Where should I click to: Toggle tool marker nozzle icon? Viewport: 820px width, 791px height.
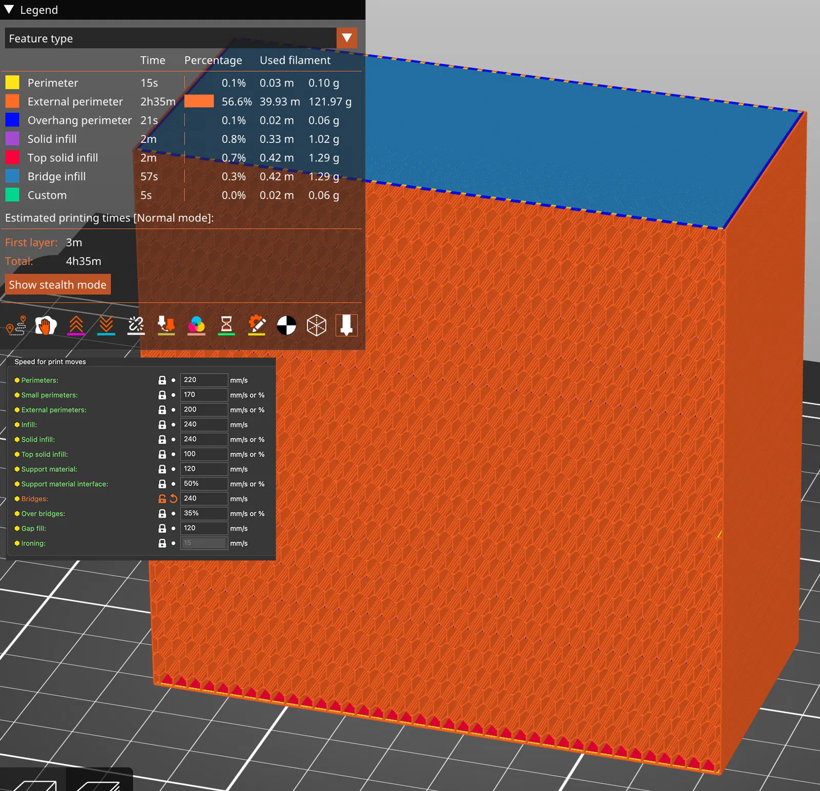(x=346, y=325)
